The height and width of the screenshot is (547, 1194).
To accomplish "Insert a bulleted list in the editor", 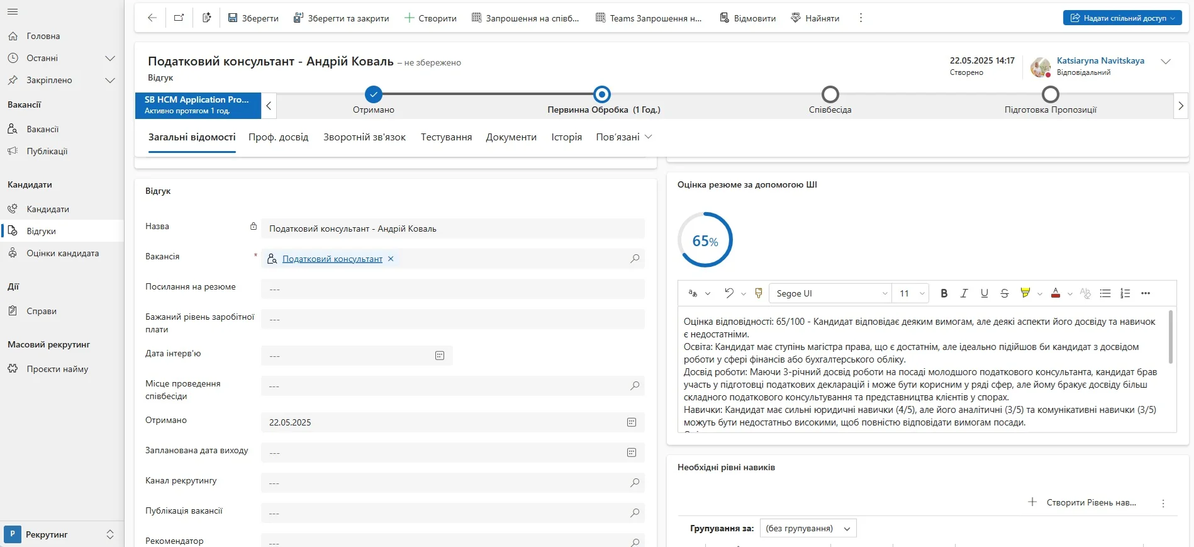I will coord(1105,293).
